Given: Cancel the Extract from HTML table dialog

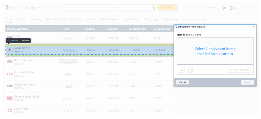Looking at the screenshot, I should pyautogui.click(x=182, y=82).
